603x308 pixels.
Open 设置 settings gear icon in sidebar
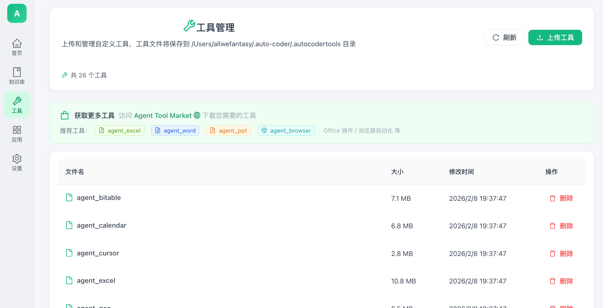pos(17,159)
